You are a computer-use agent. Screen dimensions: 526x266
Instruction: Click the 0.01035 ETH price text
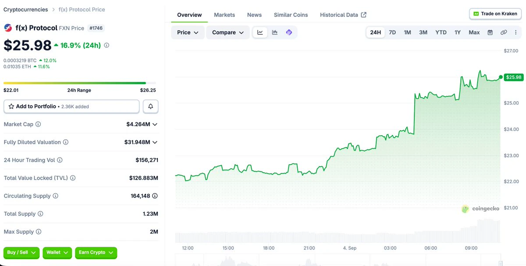pyautogui.click(x=18, y=67)
